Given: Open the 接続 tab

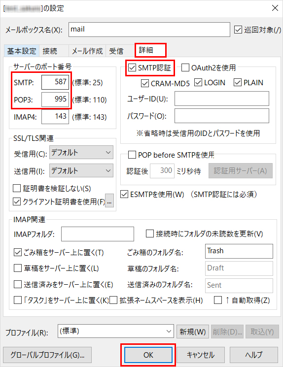Looking at the screenshot, I should pyautogui.click(x=50, y=51).
